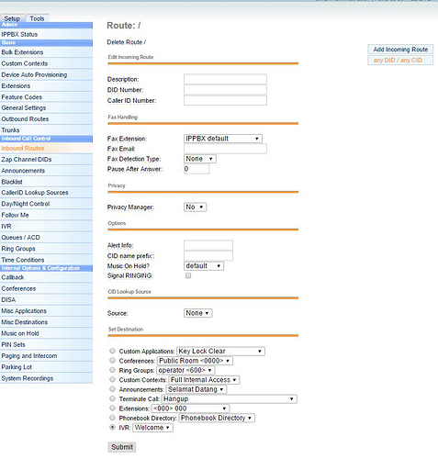Expand the Privacy Manager dropdown
Image resolution: width=438 pixels, height=459 pixels.
tap(195, 207)
